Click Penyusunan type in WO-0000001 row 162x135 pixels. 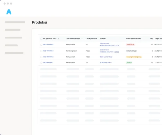point(71,62)
